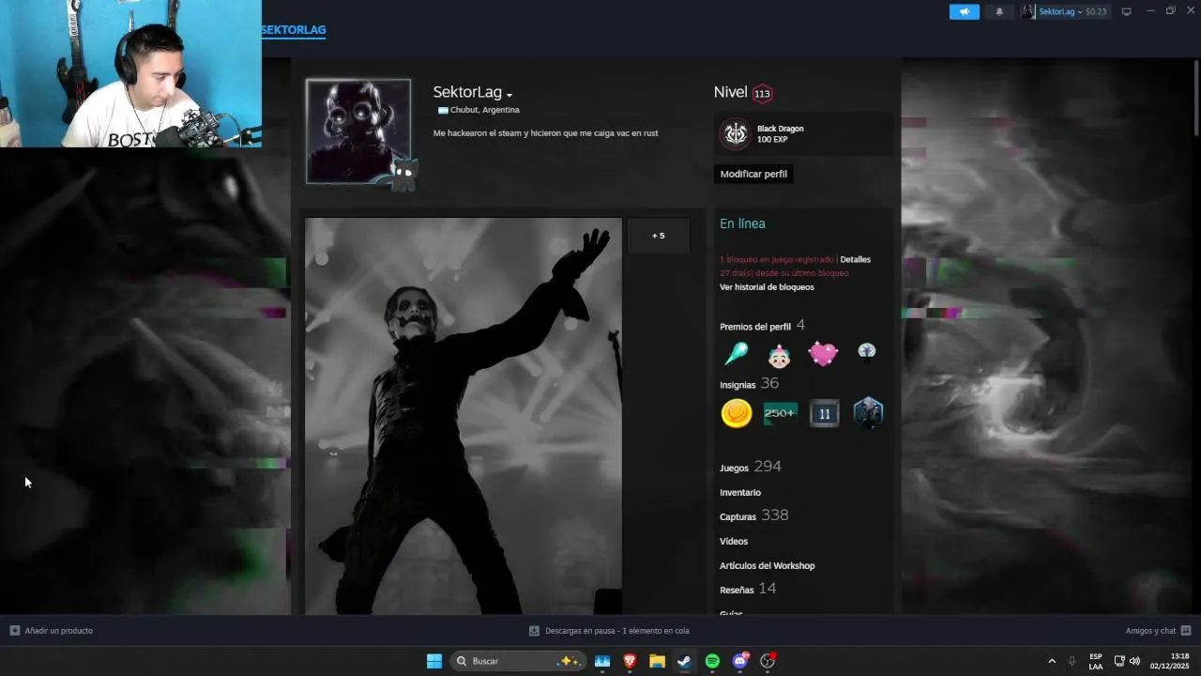Open volume control in system tray
The height and width of the screenshot is (676, 1201).
pyautogui.click(x=1134, y=661)
